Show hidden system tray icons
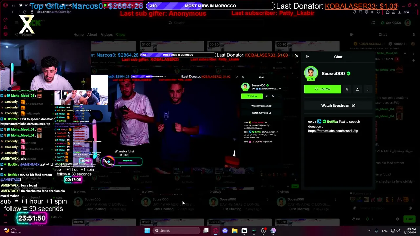The width and height of the screenshot is (420, 236). [x=369, y=231]
